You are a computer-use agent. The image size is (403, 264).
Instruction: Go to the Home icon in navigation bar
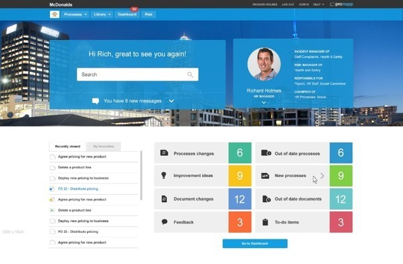(x=55, y=15)
